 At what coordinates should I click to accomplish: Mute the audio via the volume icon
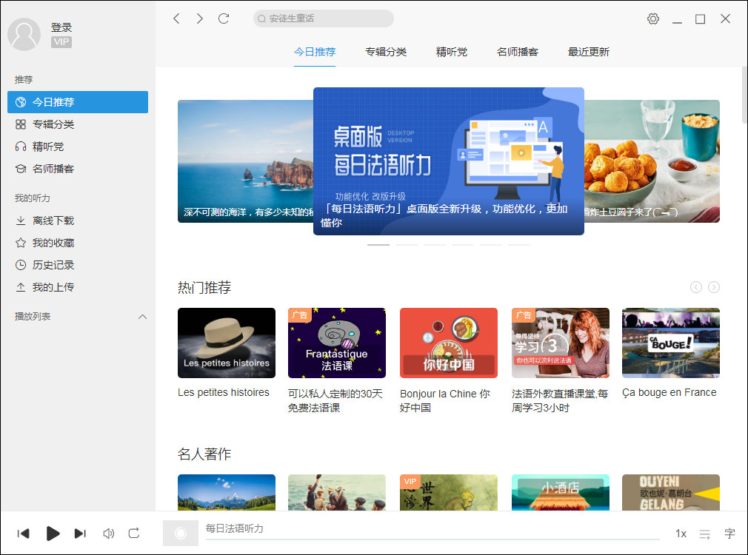108,533
